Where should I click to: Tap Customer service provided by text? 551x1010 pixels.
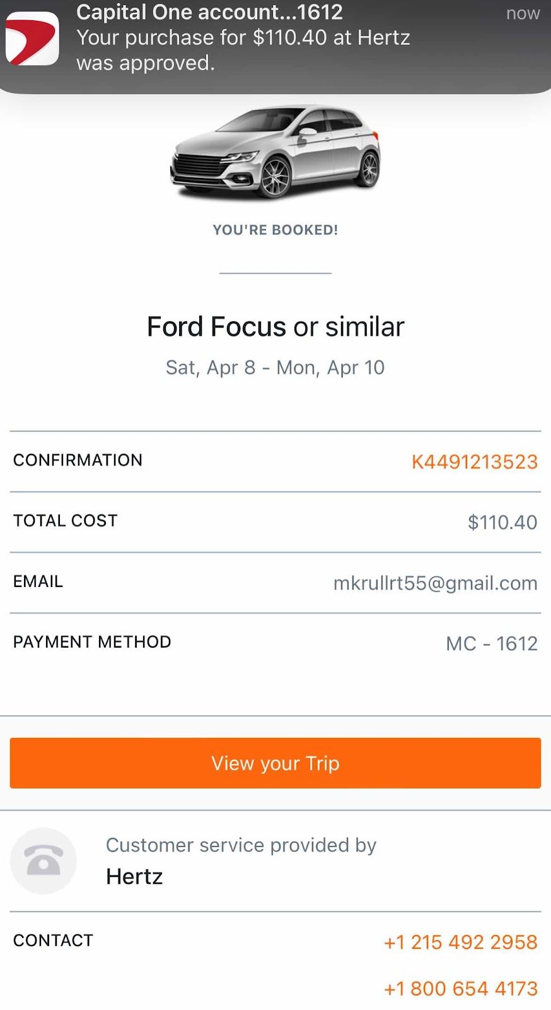(241, 845)
